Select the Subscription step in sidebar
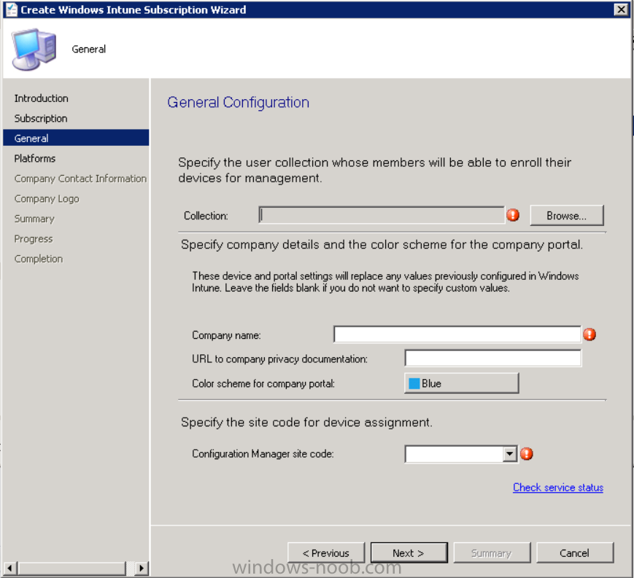The image size is (634, 578). coord(41,118)
